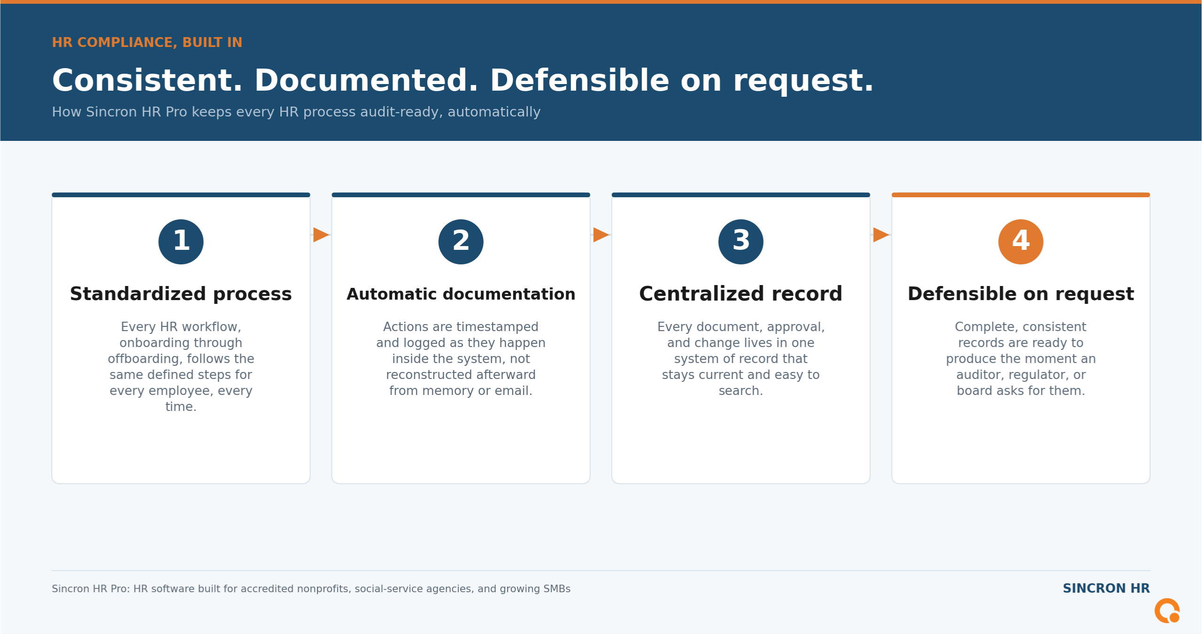Click the 'HR COMPLIANCE, BUILT IN' label
This screenshot has width=1202, height=634.
(x=147, y=42)
